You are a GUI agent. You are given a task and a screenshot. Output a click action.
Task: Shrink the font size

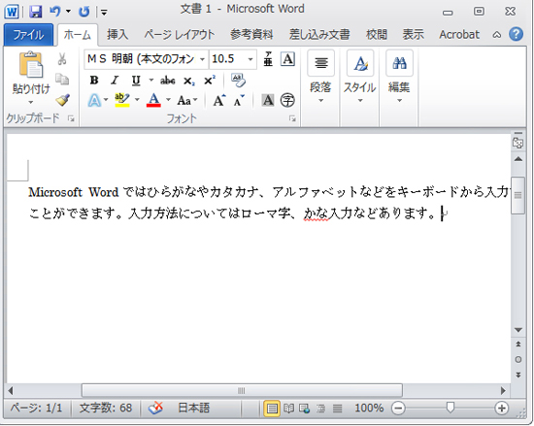[x=240, y=100]
